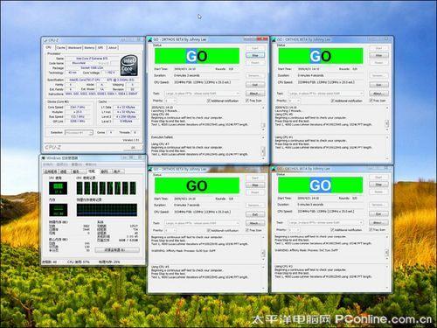Click Exit in lower-right ORTHOS window
The width and height of the screenshot is (437, 328).
(378, 213)
